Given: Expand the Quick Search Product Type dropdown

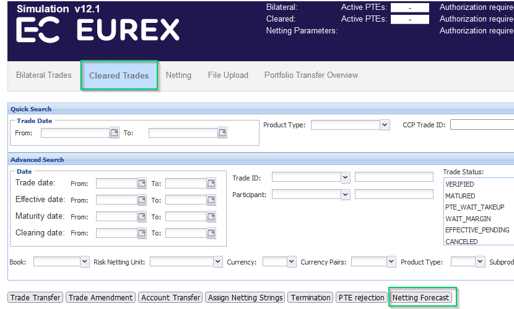Looking at the screenshot, I should click(385, 125).
